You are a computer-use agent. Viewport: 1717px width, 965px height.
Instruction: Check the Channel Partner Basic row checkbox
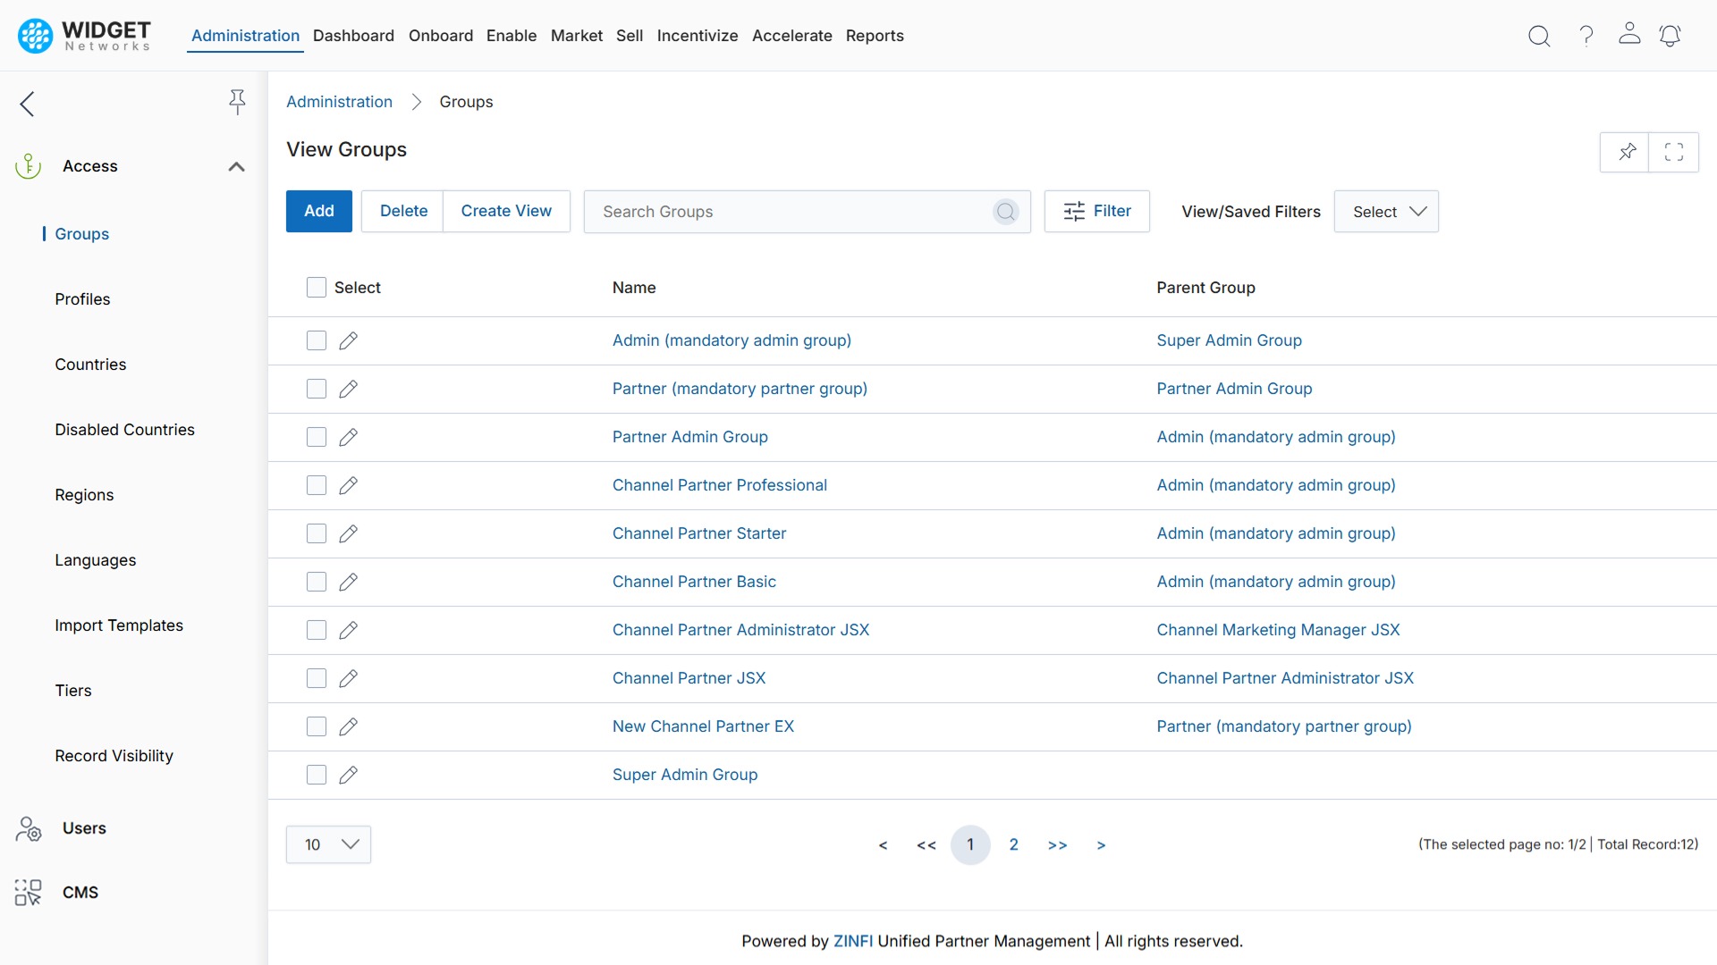pyautogui.click(x=316, y=582)
